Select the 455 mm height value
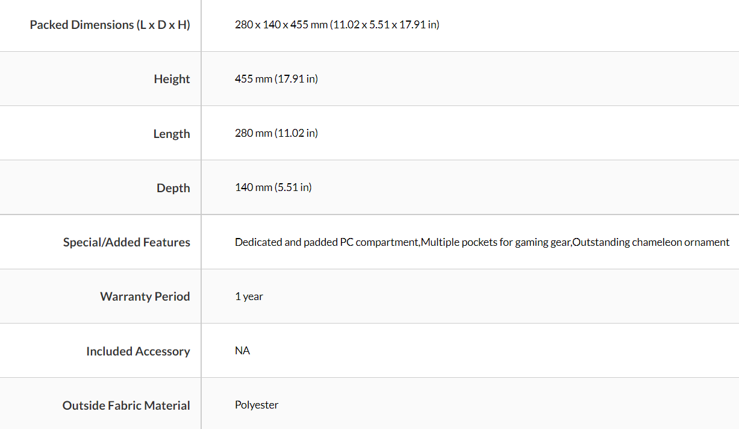 coord(253,79)
